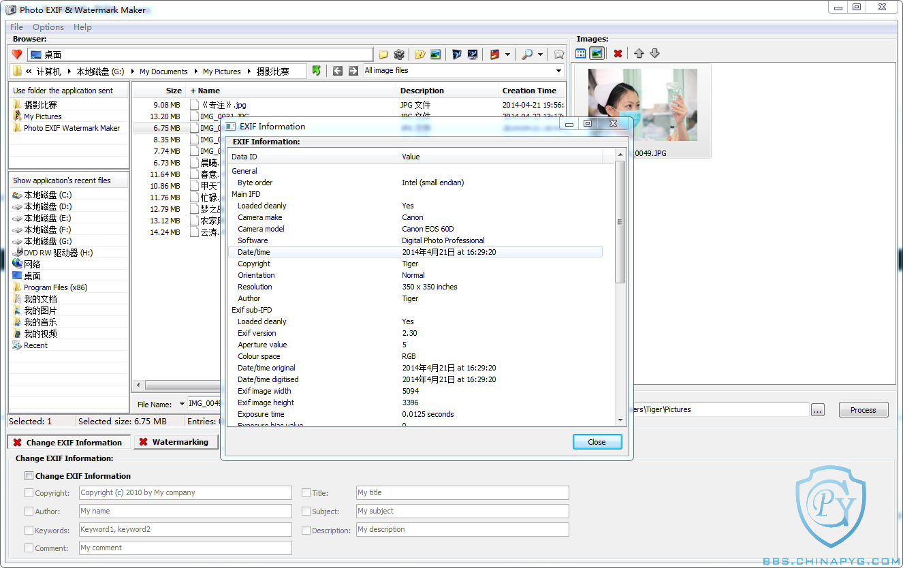Select Photo EXIF Watermark Maker folder entry

(72, 128)
